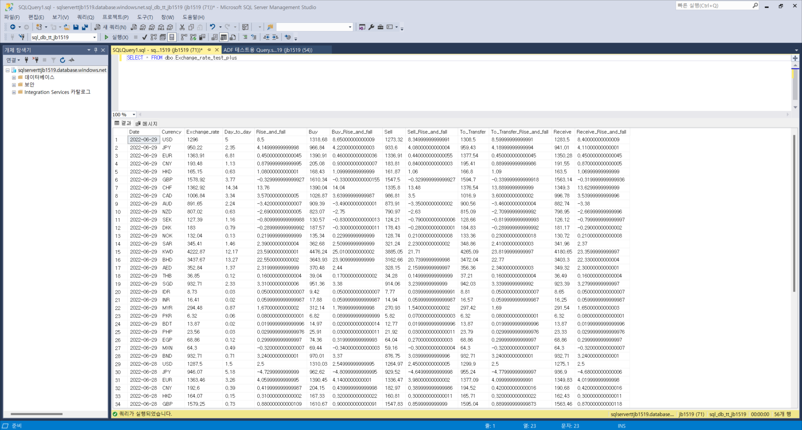Open the sql_db_tt_jb1519 database dropdown

click(x=94, y=38)
